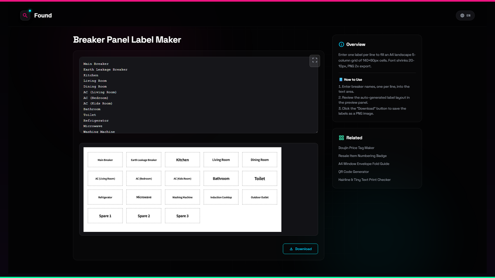
Task: Open Hairline & Tiny Text Print Checker
Action: coord(365,180)
